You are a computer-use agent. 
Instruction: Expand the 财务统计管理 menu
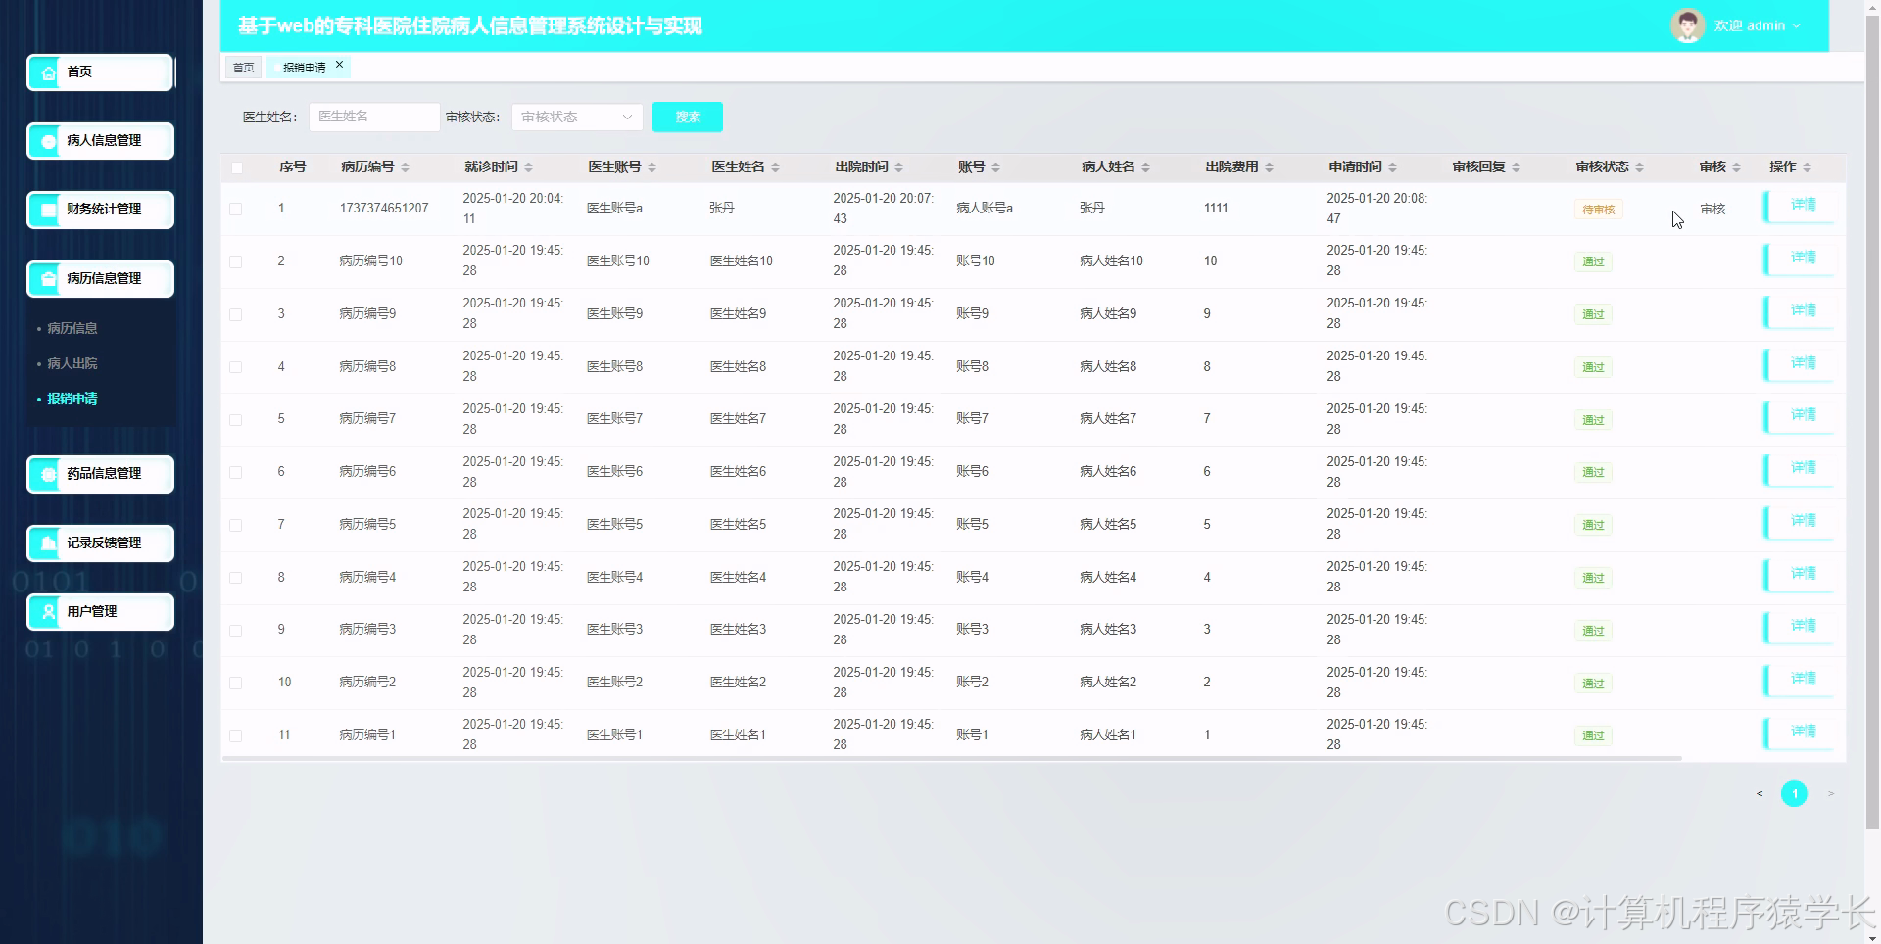pos(100,210)
